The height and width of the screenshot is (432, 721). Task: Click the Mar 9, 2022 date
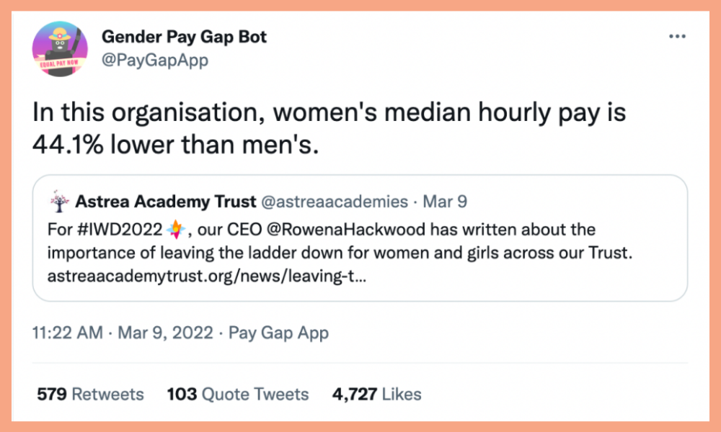(166, 333)
